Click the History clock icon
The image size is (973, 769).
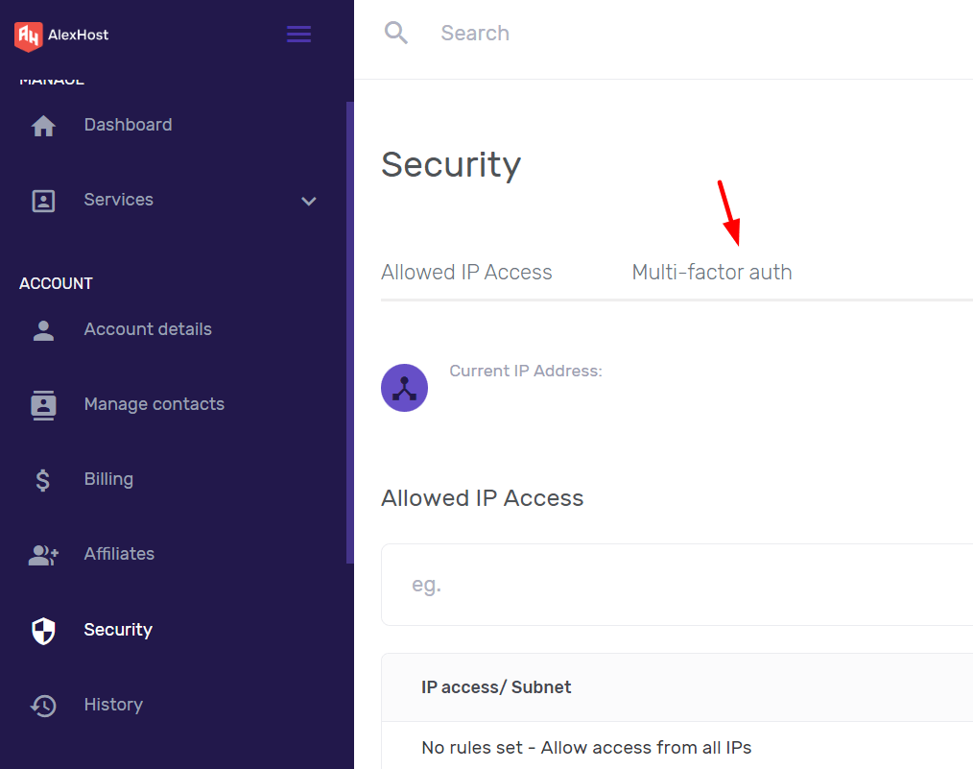[x=43, y=706]
